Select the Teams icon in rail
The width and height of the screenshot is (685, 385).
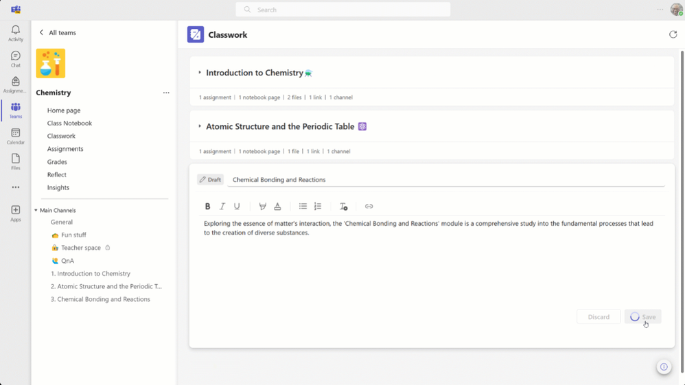coord(15,110)
